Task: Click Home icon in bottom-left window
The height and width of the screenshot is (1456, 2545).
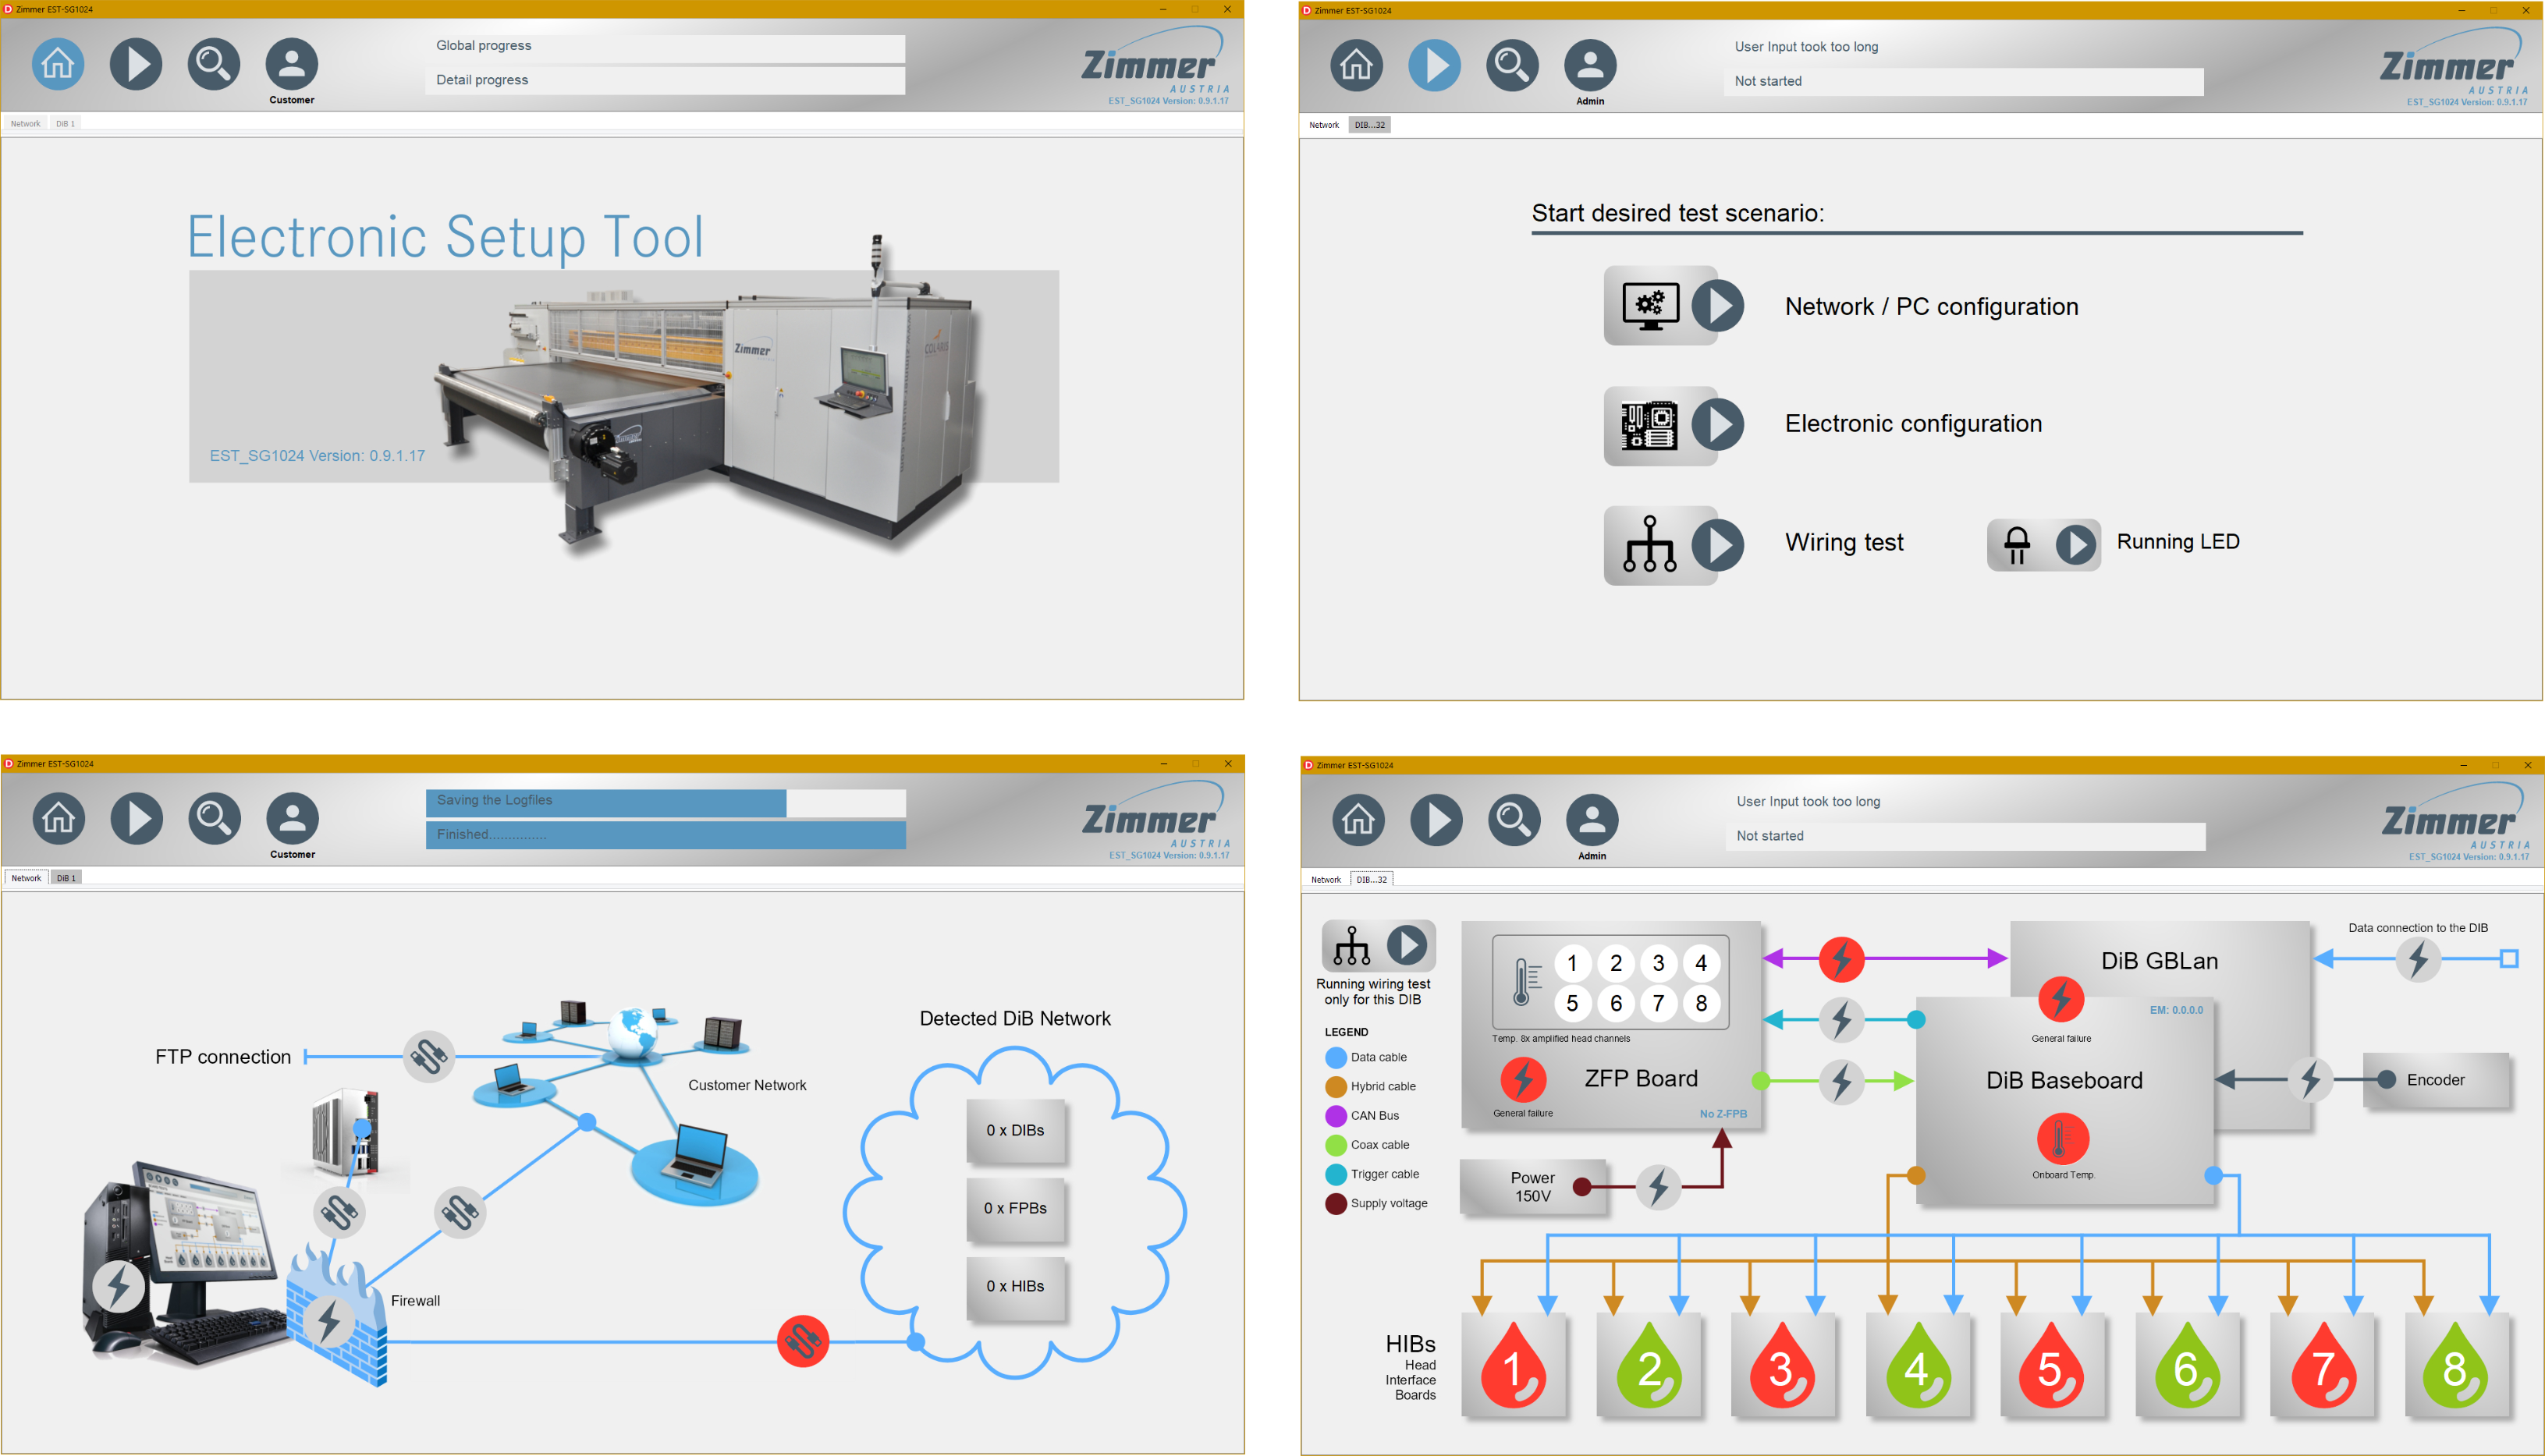Action: click(x=59, y=818)
